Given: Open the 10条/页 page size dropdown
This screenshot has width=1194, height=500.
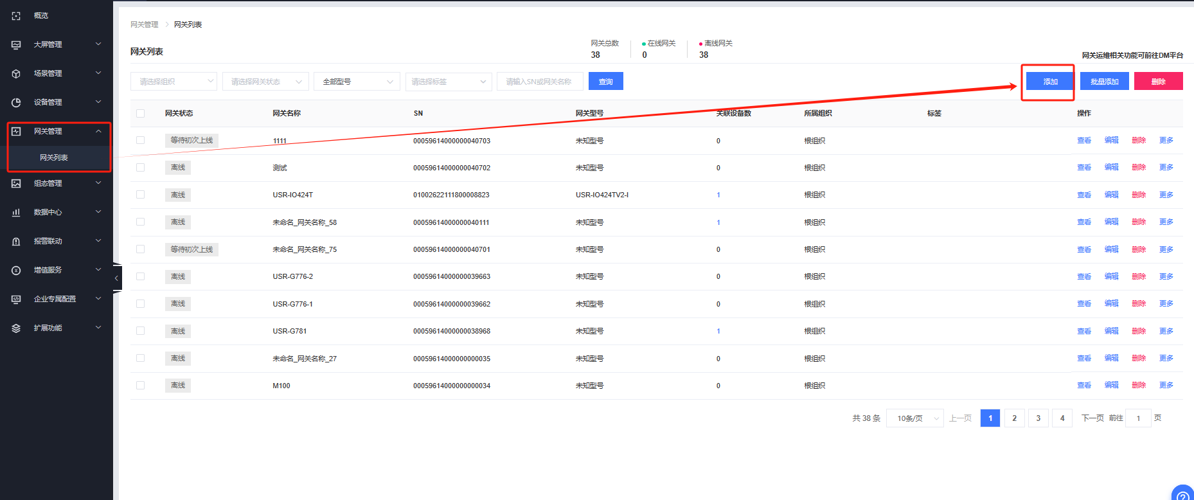Looking at the screenshot, I should [x=914, y=418].
